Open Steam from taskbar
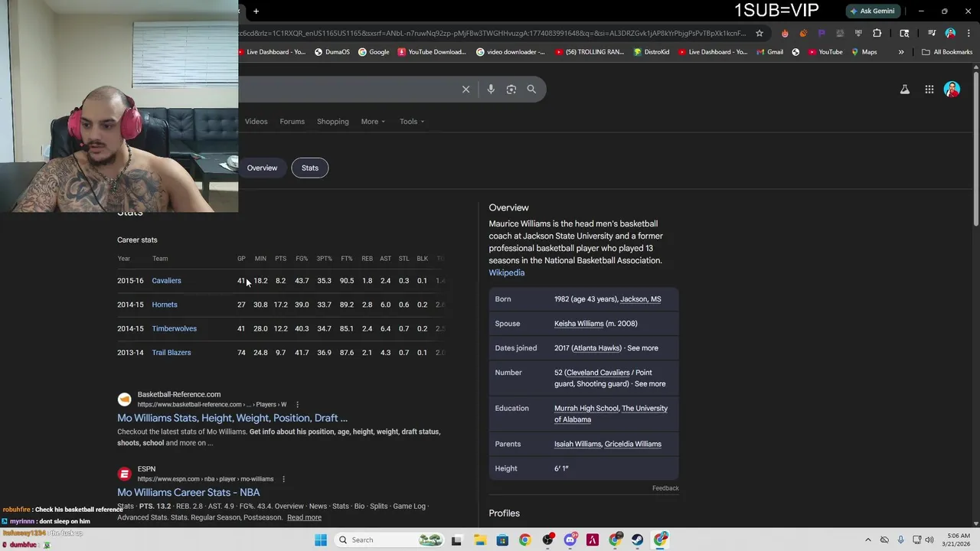The image size is (980, 551). coord(637,540)
